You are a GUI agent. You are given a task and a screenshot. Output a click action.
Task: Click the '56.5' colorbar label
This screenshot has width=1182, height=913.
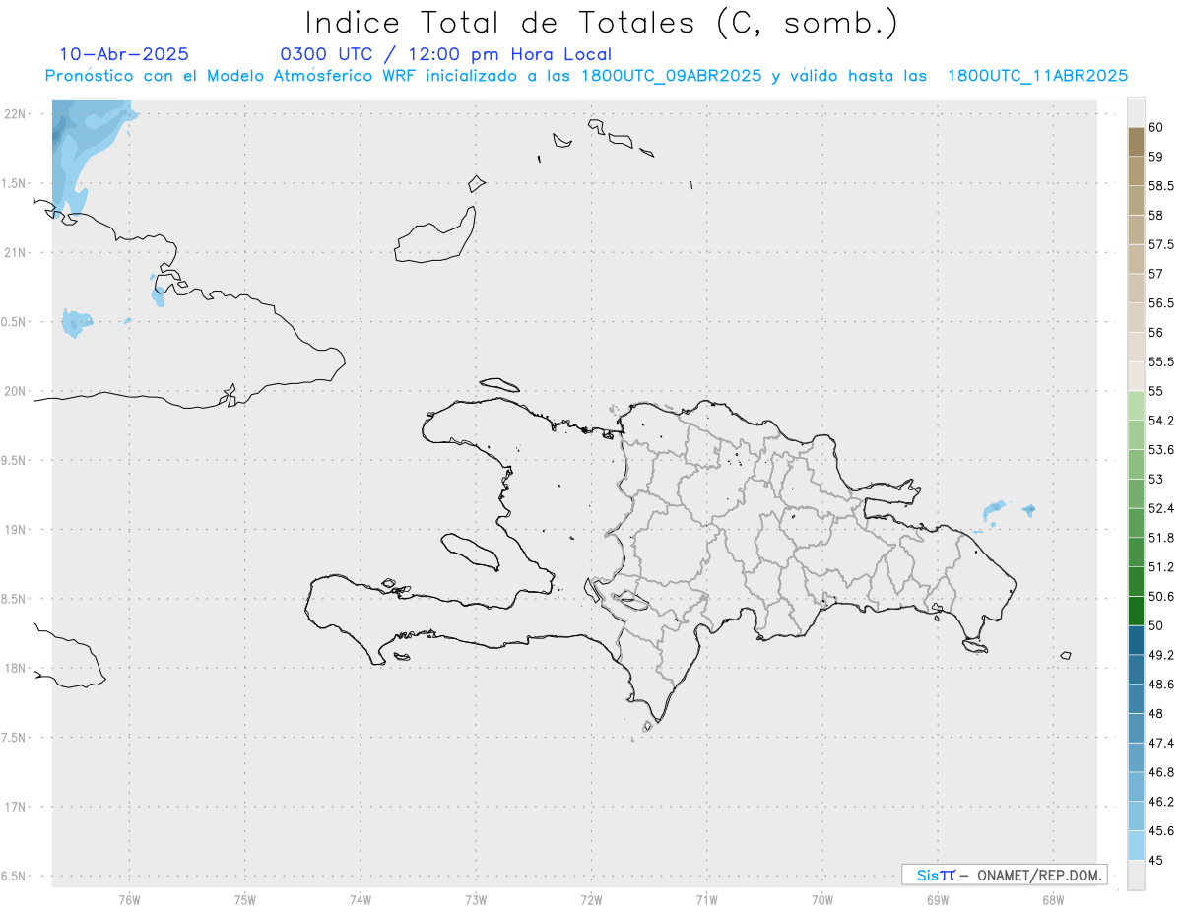1160,303
